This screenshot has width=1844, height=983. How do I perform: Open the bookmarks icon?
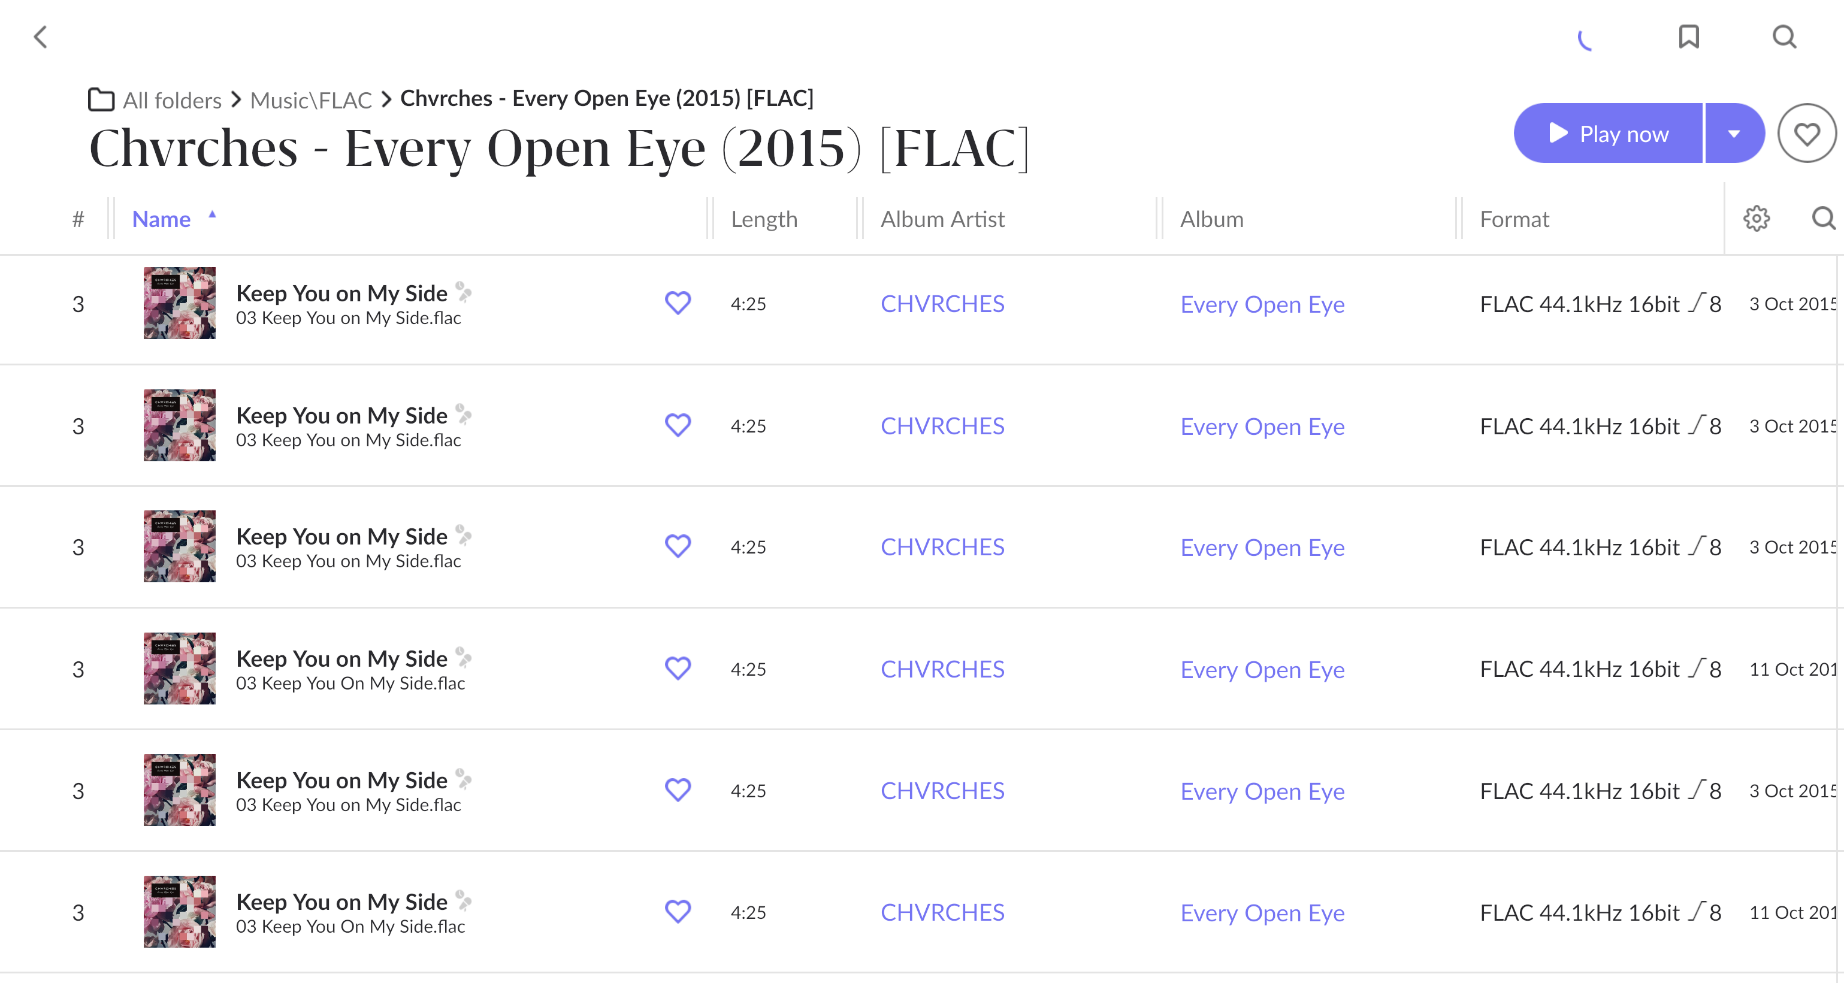[x=1689, y=37]
